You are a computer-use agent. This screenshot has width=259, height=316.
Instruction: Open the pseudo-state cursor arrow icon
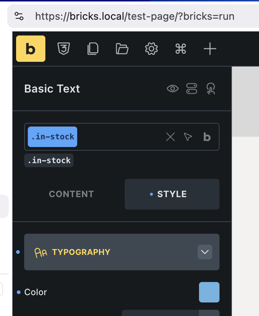[188, 137]
